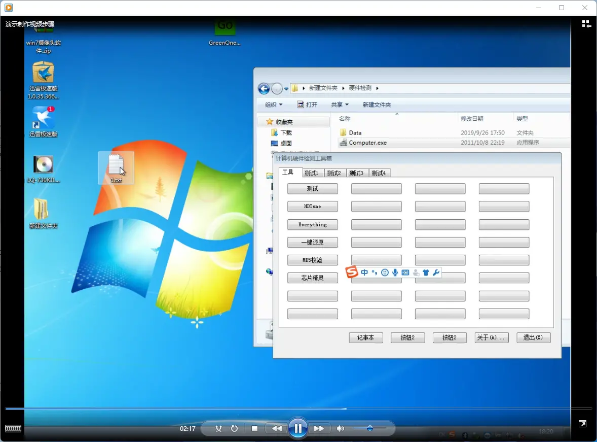The image size is (597, 442).
Task: Click the rewind/previous button
Action: point(277,429)
